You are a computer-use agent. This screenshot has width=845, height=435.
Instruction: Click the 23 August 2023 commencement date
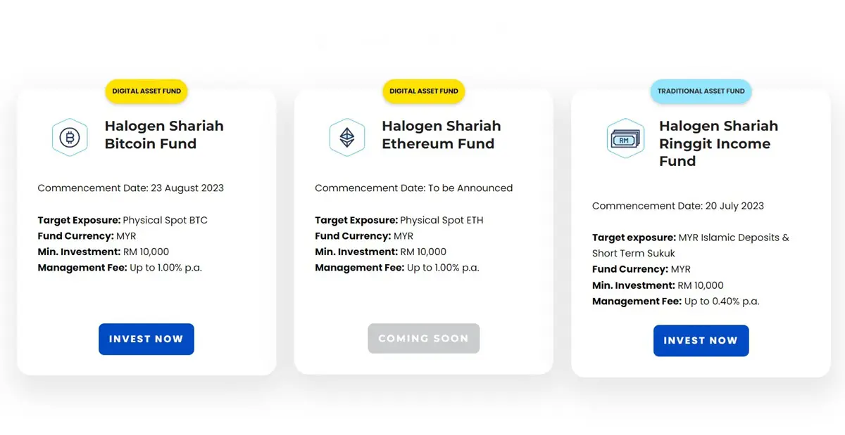click(187, 188)
